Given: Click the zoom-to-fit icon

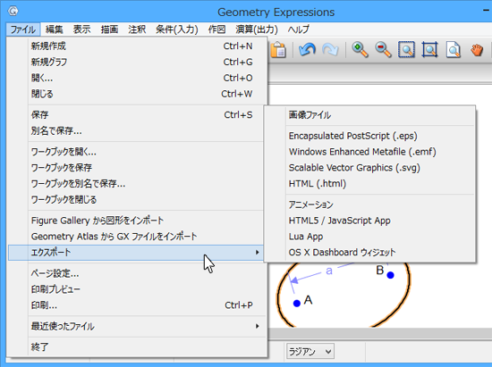Looking at the screenshot, I should (429, 50).
